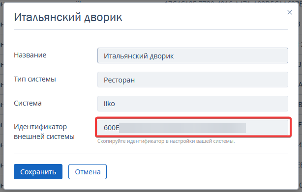The width and height of the screenshot is (302, 192).
Task: Click the Название input field
Action: (193, 55)
